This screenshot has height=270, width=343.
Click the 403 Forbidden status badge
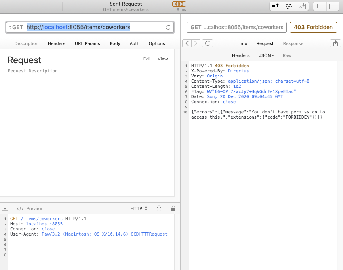pyautogui.click(x=313, y=27)
